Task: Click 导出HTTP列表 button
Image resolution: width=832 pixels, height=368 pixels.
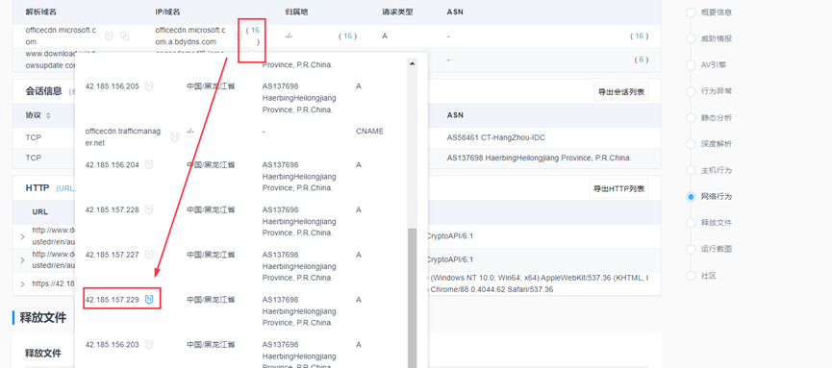Action: [x=618, y=188]
